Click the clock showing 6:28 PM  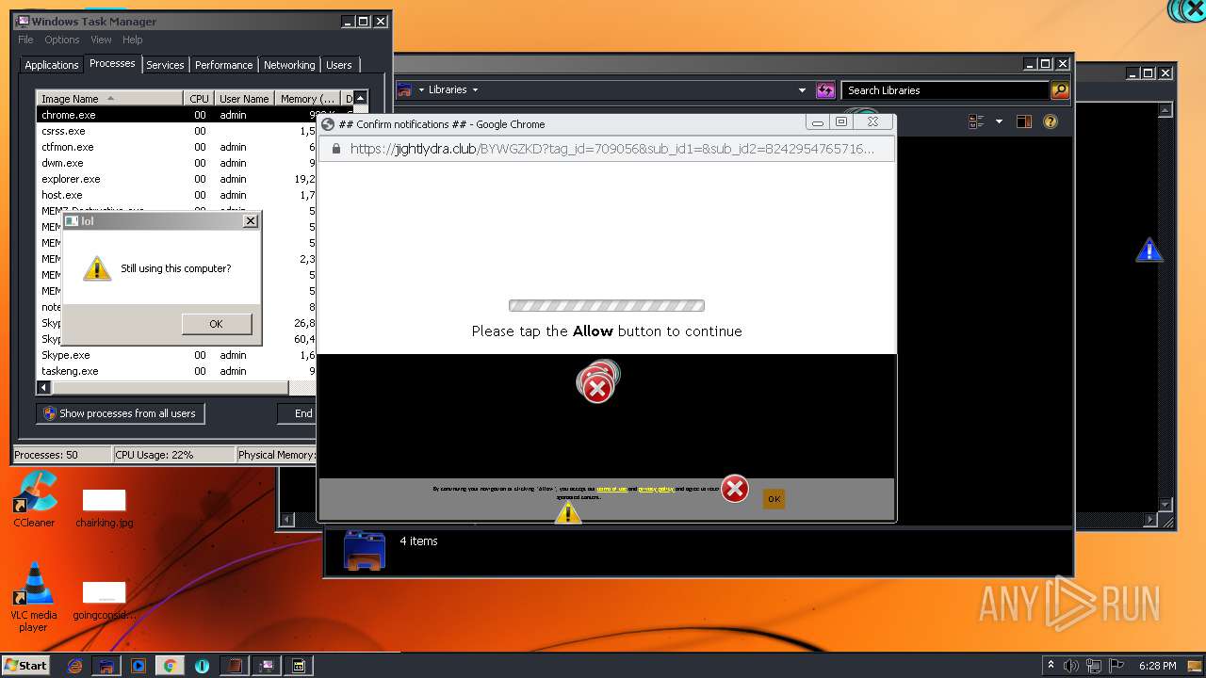click(1157, 666)
